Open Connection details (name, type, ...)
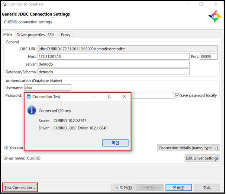The height and width of the screenshot is (194, 226). coord(188,148)
